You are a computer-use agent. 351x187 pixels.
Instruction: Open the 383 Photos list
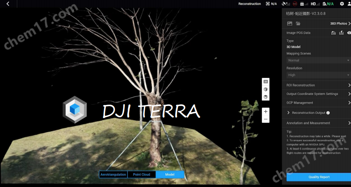(340, 23)
